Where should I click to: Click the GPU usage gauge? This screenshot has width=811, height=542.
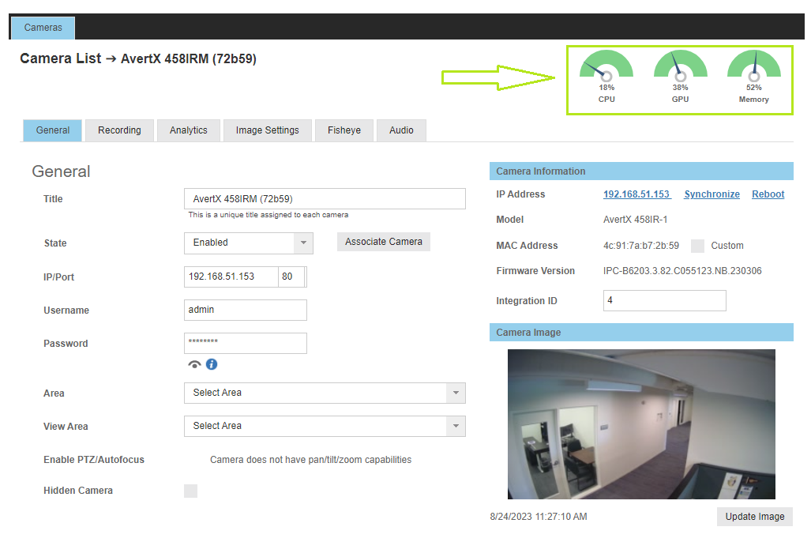pos(680,70)
